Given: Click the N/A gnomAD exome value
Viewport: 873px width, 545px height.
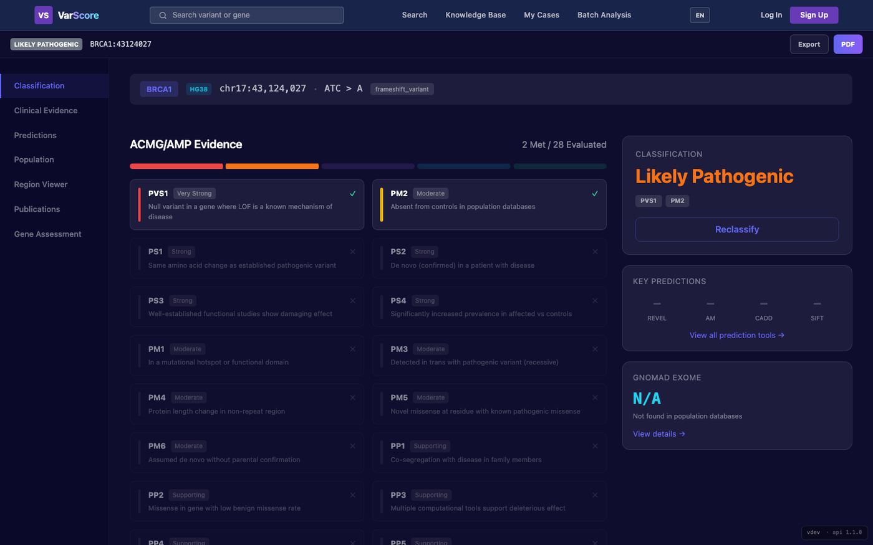Looking at the screenshot, I should pos(647,399).
